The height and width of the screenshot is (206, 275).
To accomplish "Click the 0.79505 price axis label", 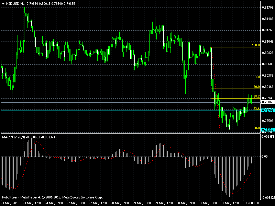I will point(268,121).
